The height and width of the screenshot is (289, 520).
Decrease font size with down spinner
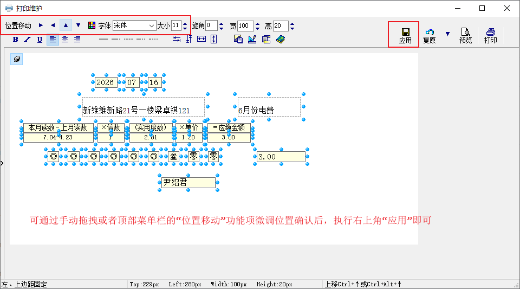click(x=185, y=28)
